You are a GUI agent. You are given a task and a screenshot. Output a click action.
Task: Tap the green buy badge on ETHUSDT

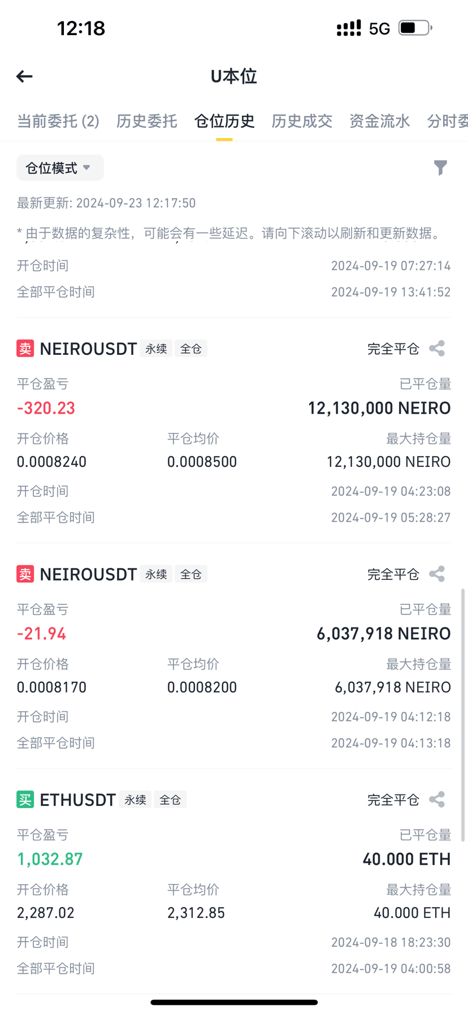point(25,800)
